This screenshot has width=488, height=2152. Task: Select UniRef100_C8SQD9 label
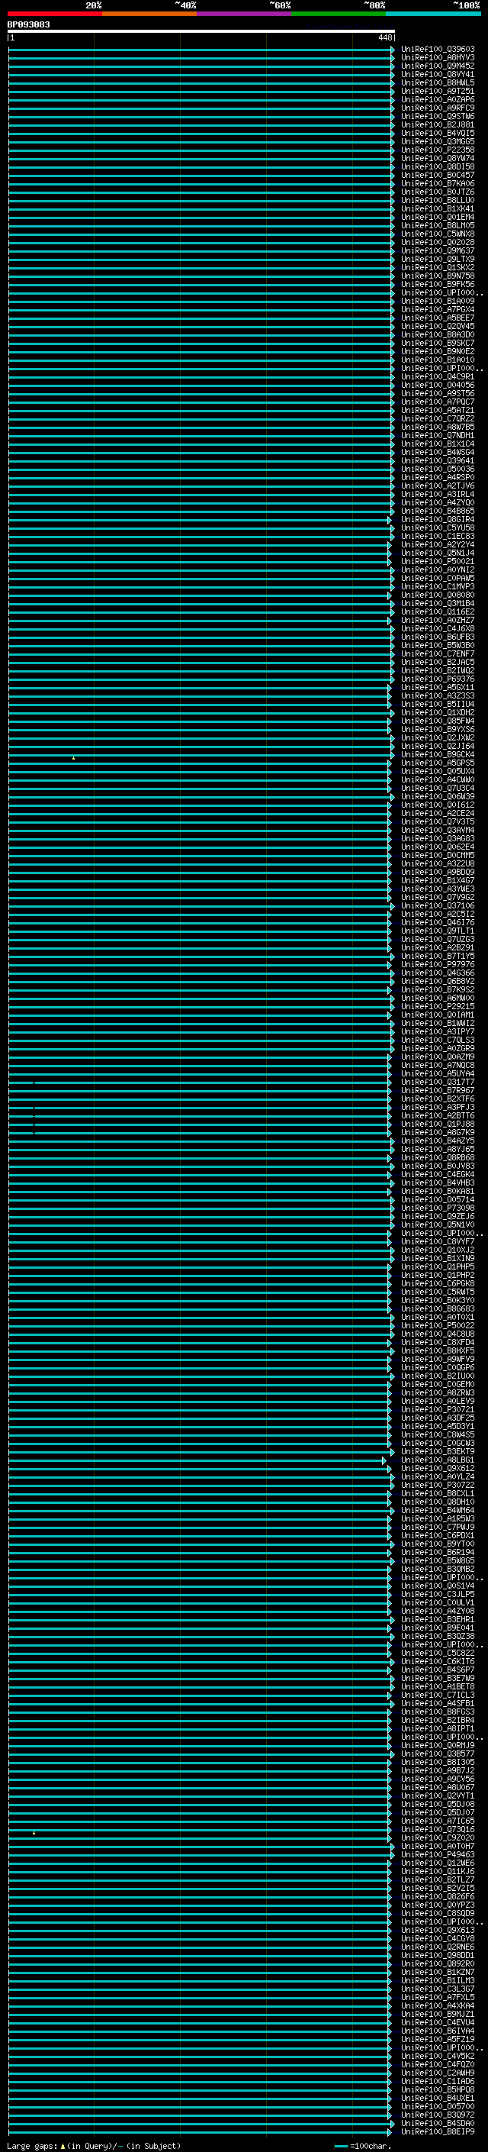pyautogui.click(x=438, y=1913)
